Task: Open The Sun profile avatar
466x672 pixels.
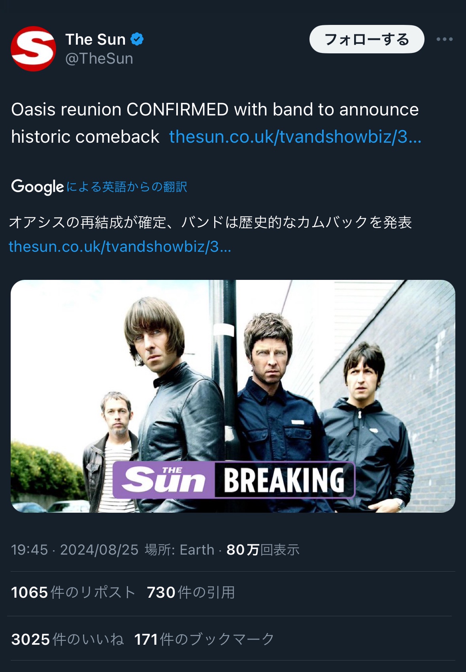Action: click(x=33, y=49)
